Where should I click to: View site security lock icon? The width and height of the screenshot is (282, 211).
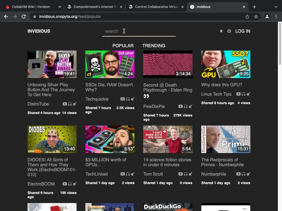35,16
